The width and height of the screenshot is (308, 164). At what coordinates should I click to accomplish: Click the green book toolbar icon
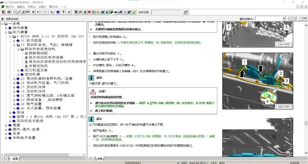pos(112,12)
